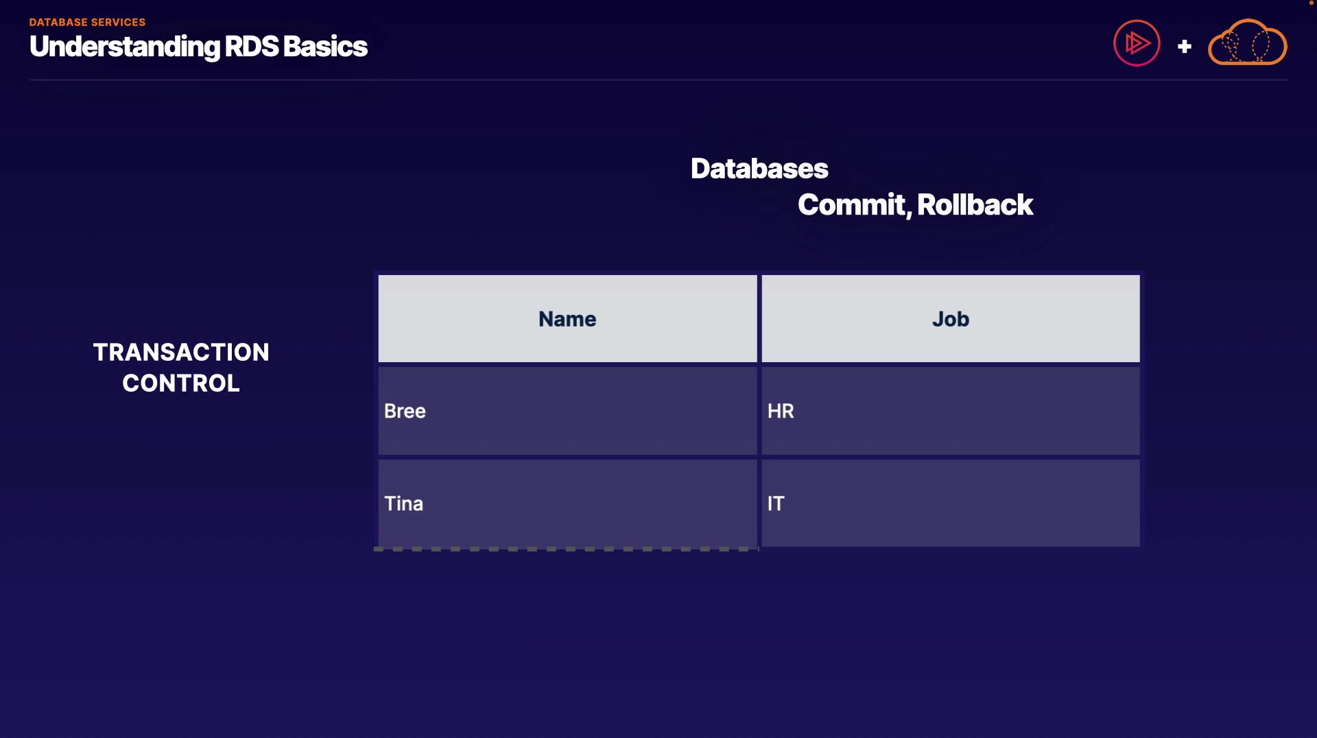Click the word Rollback
1317x738 pixels.
coord(975,205)
